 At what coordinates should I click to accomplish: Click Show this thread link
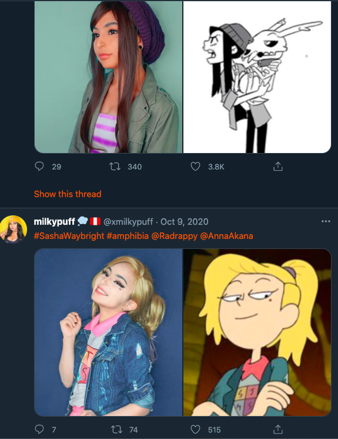coord(68,194)
